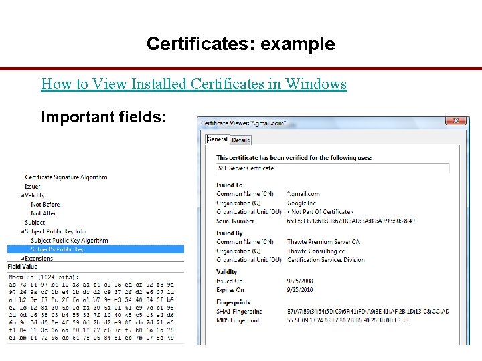Click the SSL Server Certificate uses box
The height and width of the screenshot is (361, 482).
click(333, 168)
